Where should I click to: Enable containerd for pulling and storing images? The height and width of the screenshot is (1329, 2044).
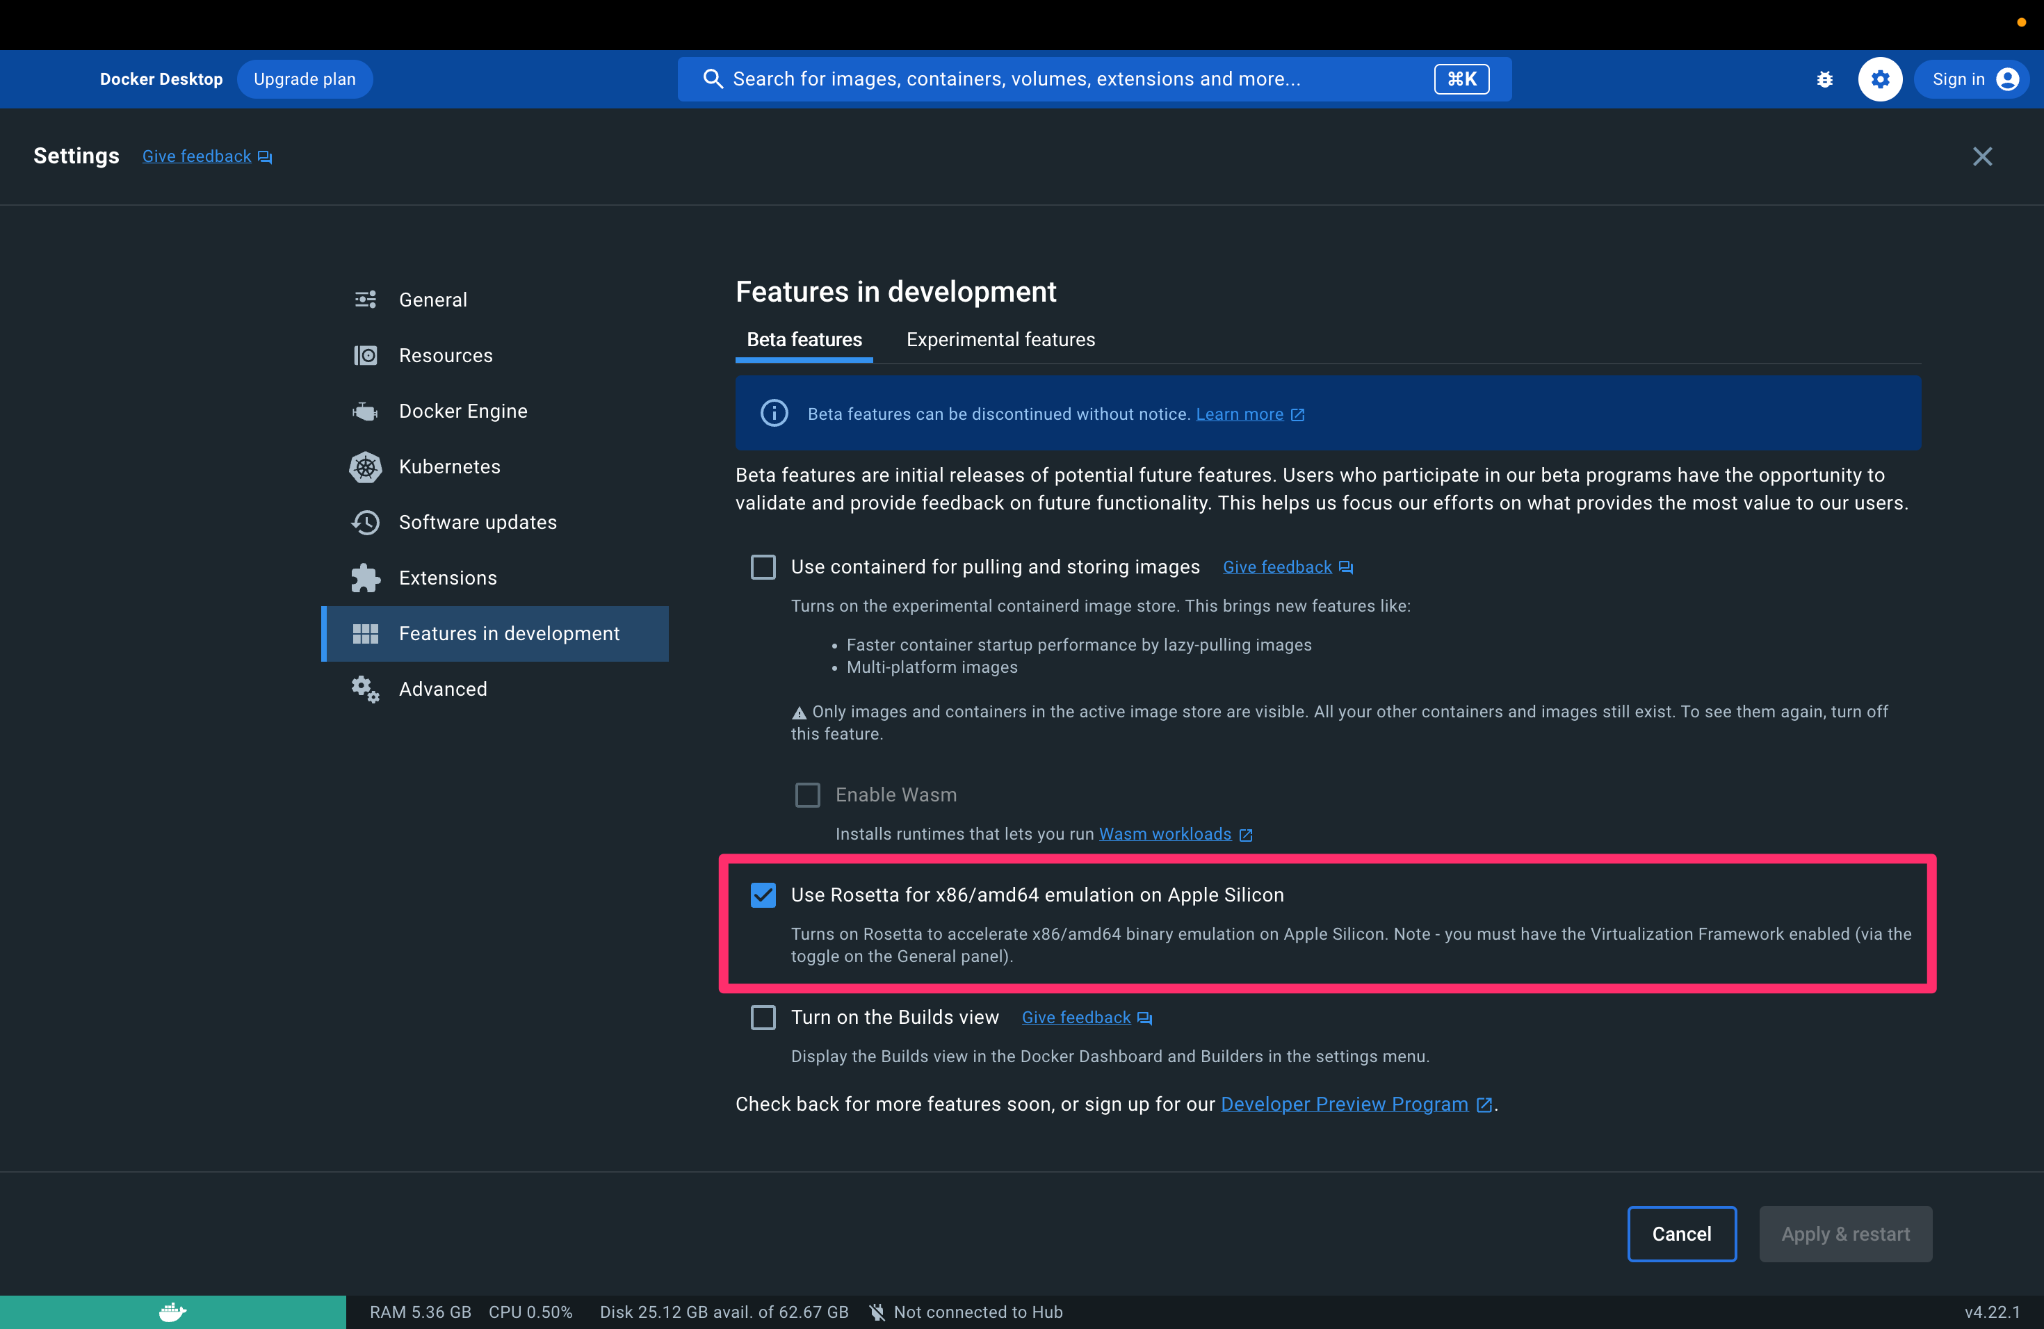763,566
